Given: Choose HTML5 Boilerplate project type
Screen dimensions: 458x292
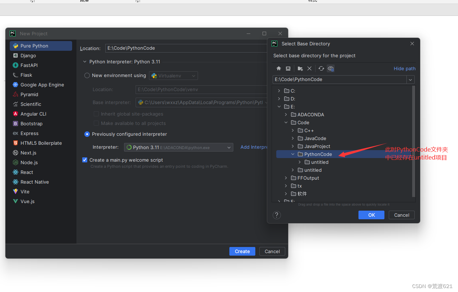Looking at the screenshot, I should pyautogui.click(x=41, y=143).
